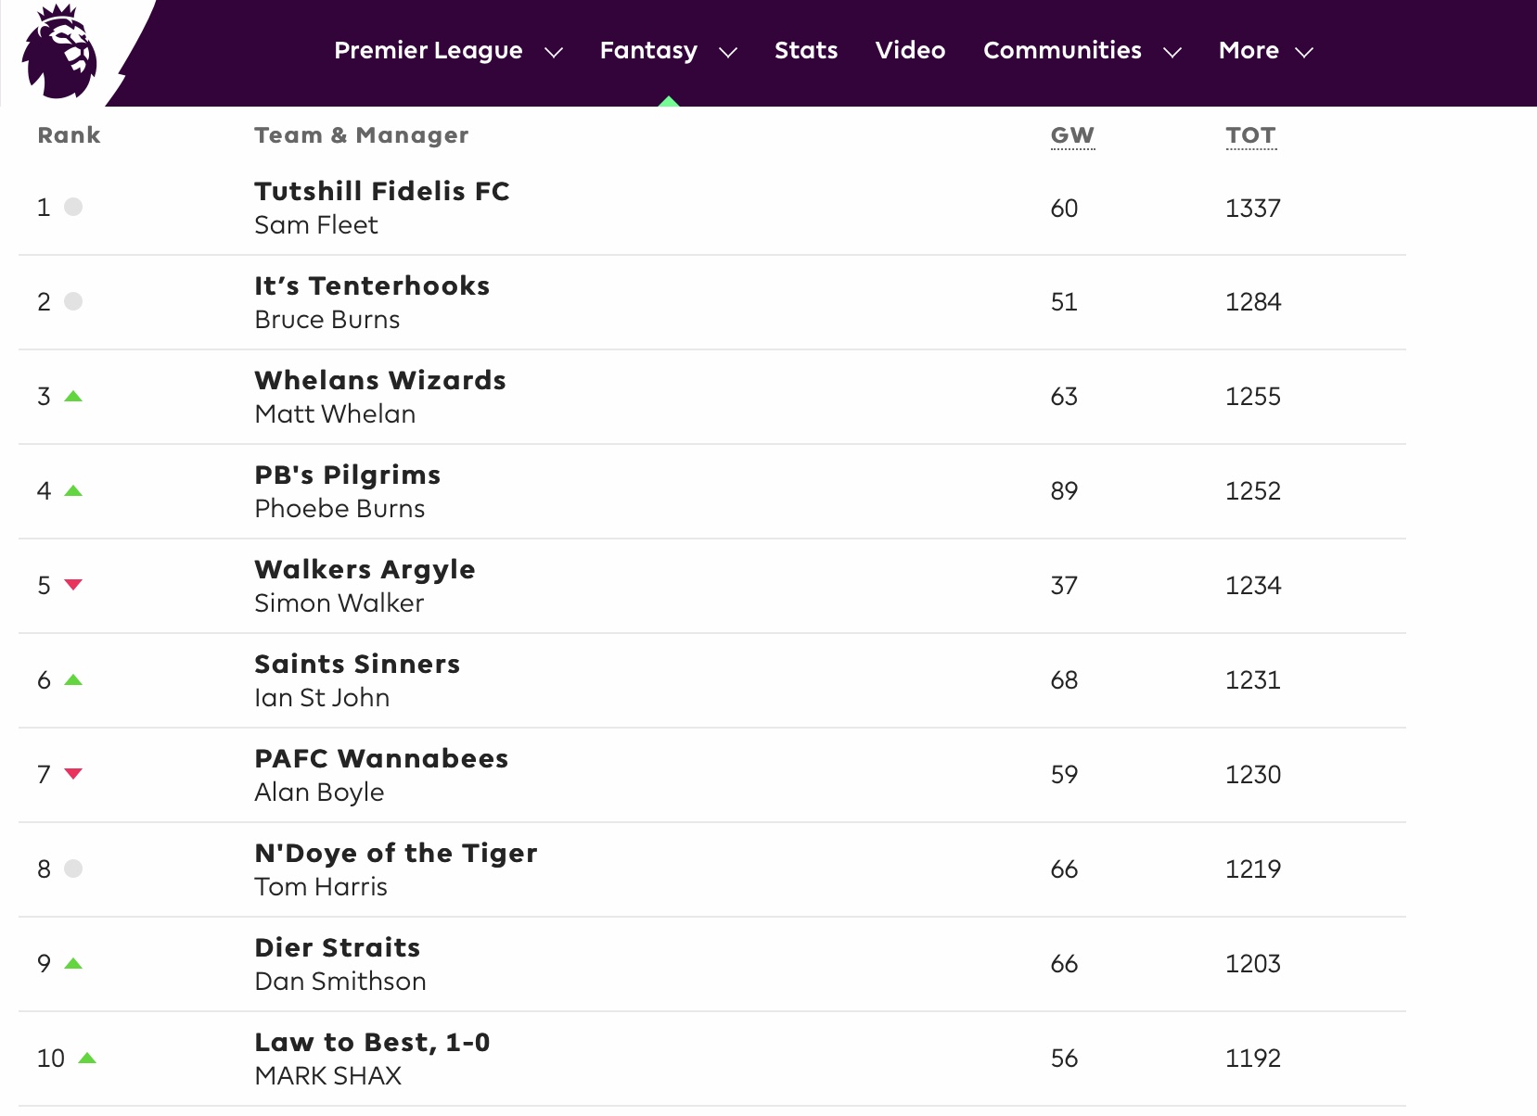Viewport: 1537px width, 1116px height.
Task: Click the red down arrow beside rank 5
Action: 73,585
